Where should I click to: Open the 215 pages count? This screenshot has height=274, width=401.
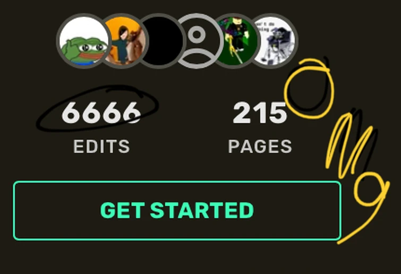click(x=260, y=113)
